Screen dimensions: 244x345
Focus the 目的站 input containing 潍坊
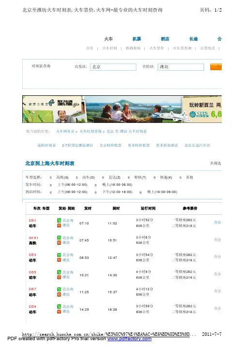tap(181, 67)
